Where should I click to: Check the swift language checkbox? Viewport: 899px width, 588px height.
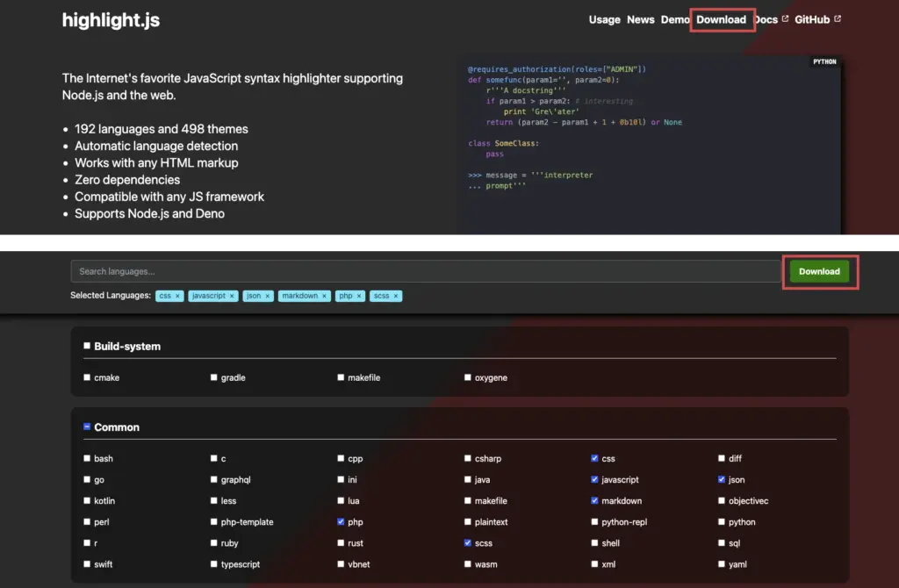(87, 564)
